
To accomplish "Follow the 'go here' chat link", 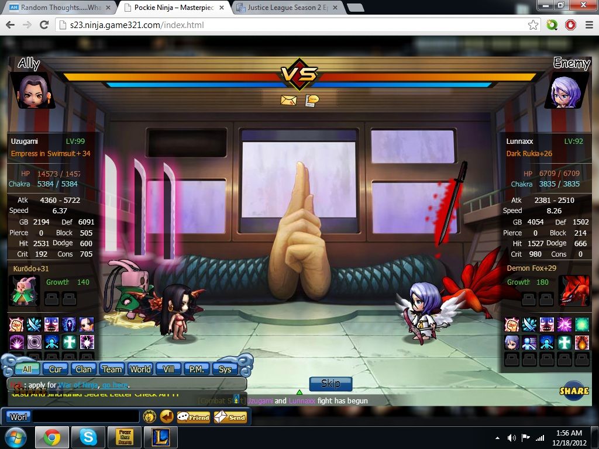I will click(x=115, y=385).
